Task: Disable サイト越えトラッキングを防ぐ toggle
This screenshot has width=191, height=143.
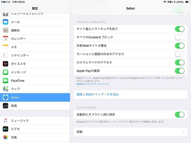Action: 179,29
